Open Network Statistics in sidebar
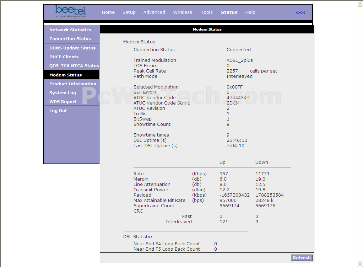The width and height of the screenshot is (363, 267). click(x=71, y=30)
